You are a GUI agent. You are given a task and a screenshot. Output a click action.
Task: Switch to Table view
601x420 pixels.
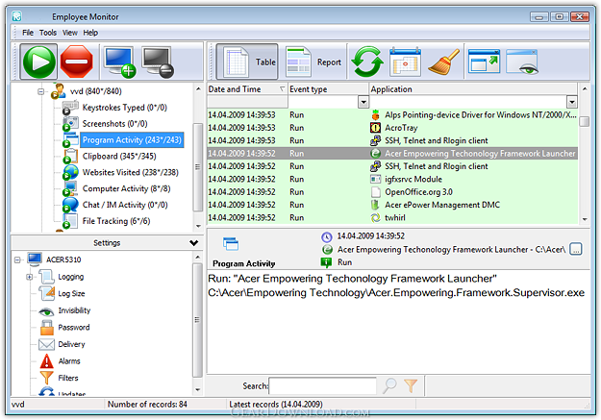click(247, 62)
